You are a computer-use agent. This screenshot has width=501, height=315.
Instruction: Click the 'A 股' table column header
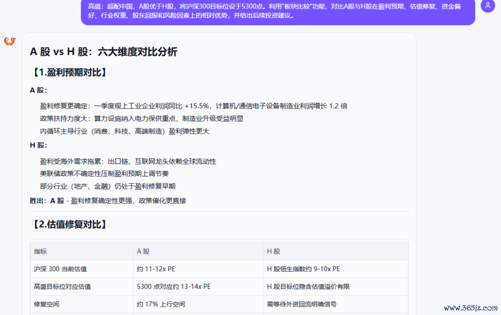click(x=199, y=252)
